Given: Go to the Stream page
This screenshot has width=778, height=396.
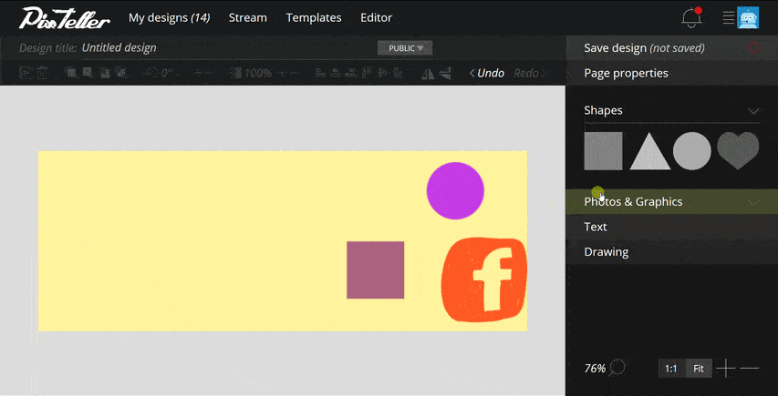Looking at the screenshot, I should pyautogui.click(x=247, y=18).
